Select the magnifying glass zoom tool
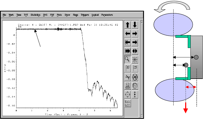This screenshot has width=203, height=119. click(128, 59)
